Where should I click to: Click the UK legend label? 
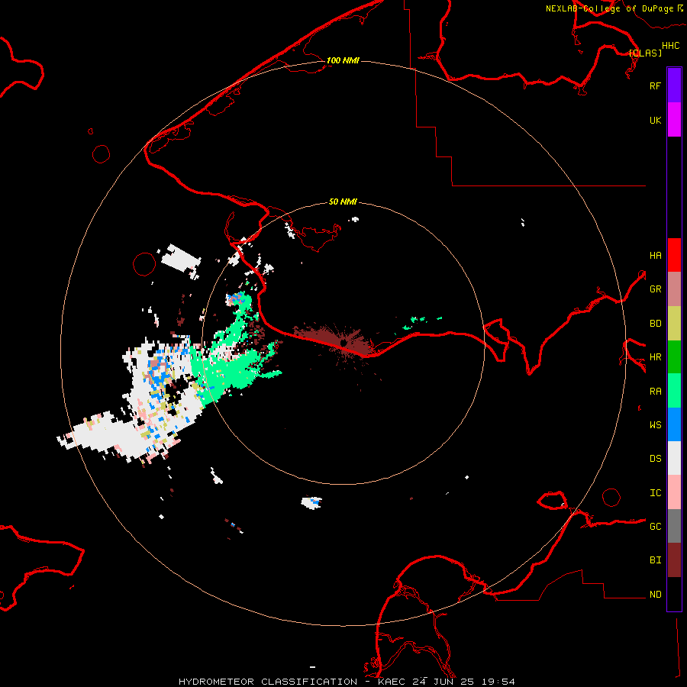coord(655,121)
